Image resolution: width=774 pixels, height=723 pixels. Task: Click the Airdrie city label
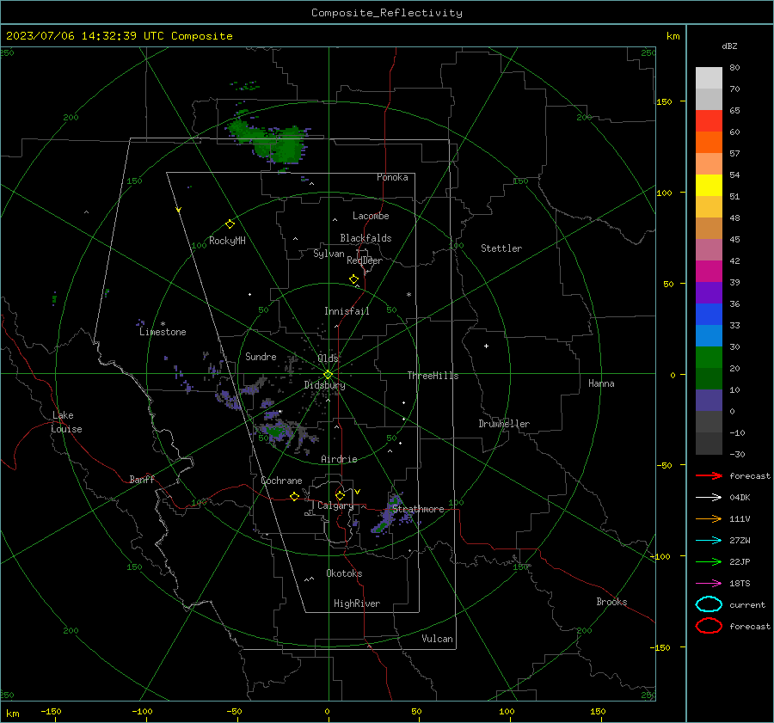[339, 459]
